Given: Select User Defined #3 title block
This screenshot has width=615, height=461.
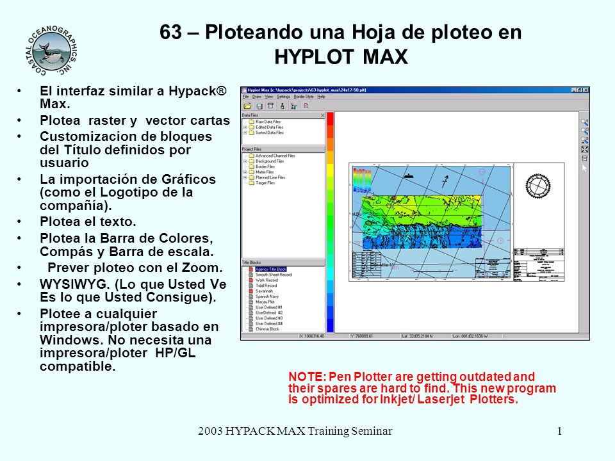Looking at the screenshot, I should (269, 319).
